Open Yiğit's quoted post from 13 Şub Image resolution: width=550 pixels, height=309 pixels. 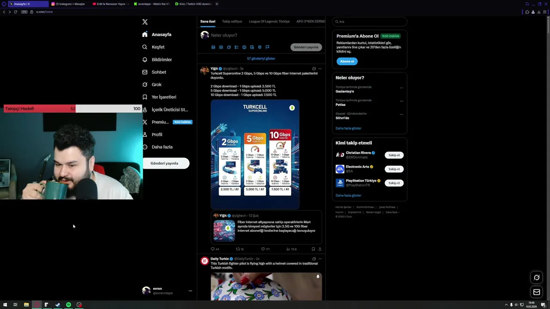pos(266,227)
